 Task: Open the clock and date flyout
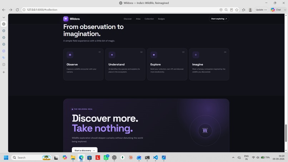(279, 158)
